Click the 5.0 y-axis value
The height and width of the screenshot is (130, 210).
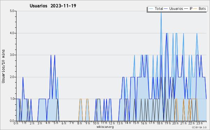[x=12, y=11]
